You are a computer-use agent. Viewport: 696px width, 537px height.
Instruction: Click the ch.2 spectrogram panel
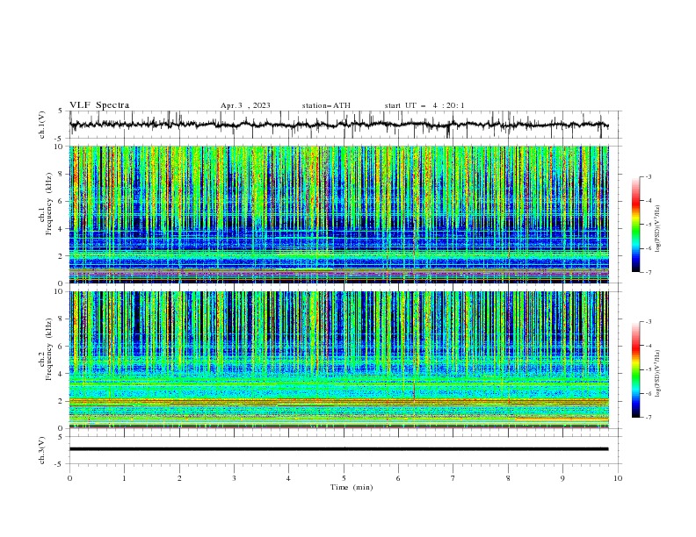(x=339, y=360)
